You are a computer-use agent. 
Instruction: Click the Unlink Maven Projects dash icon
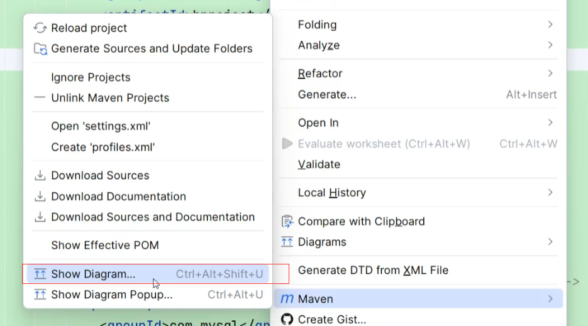pyautogui.click(x=40, y=98)
